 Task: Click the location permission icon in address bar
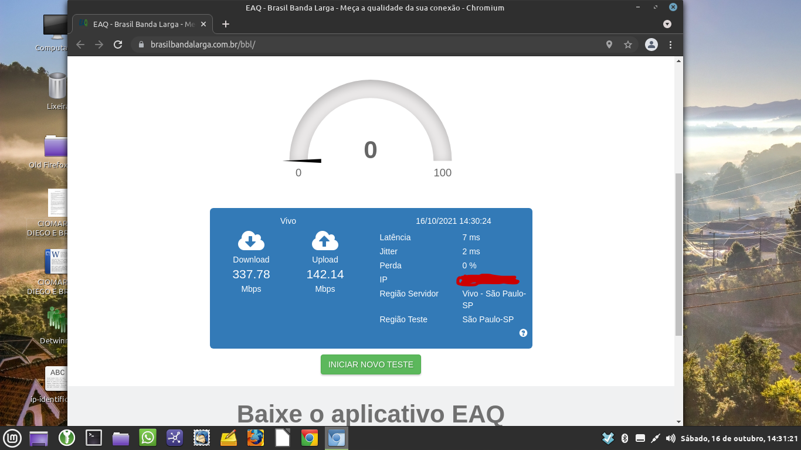pyautogui.click(x=609, y=45)
